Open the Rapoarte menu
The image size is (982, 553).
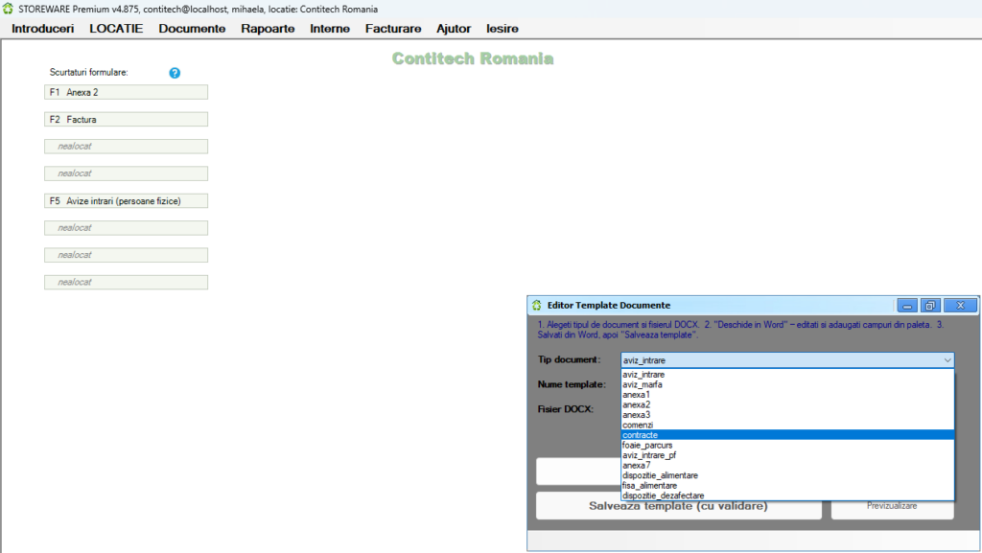coord(268,29)
